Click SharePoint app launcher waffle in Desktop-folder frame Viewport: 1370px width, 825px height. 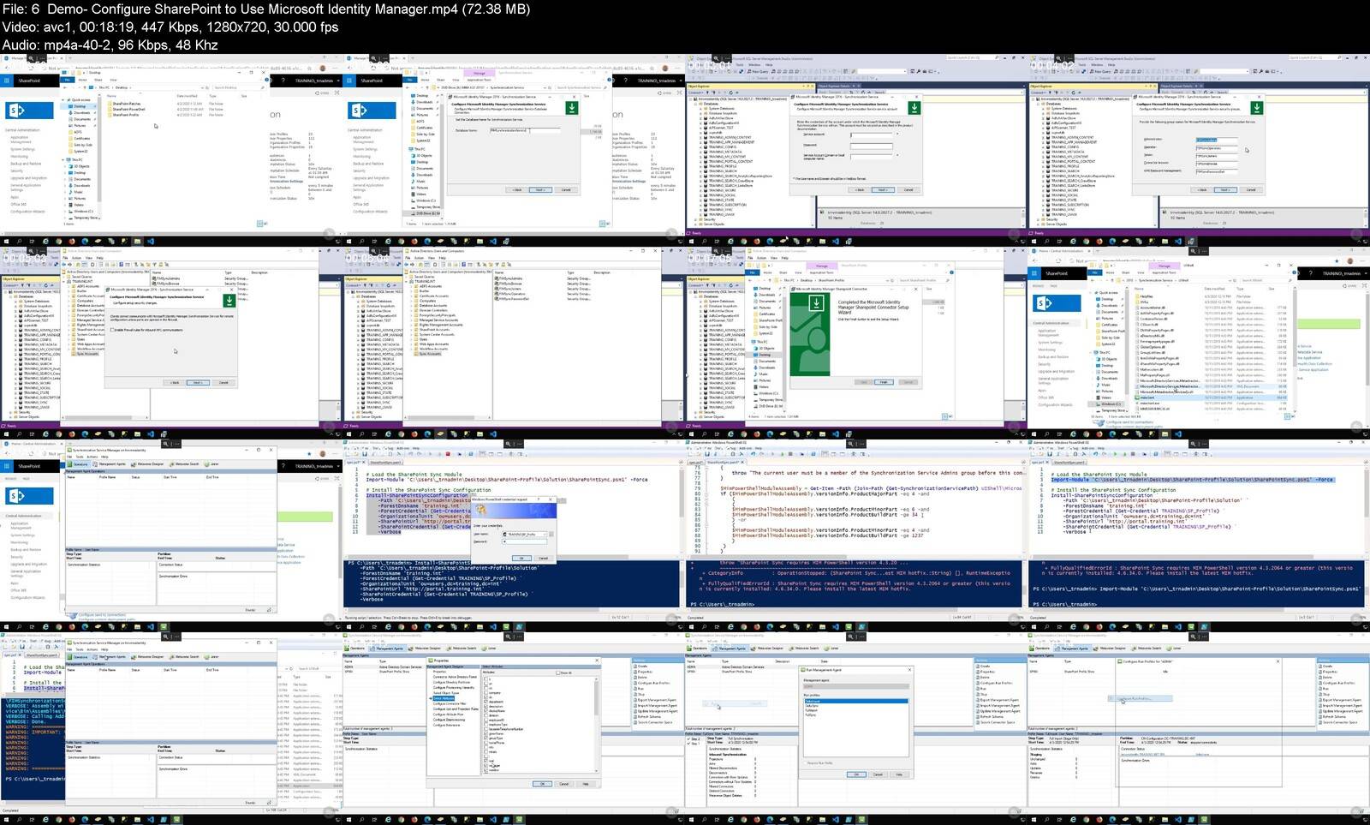point(6,80)
